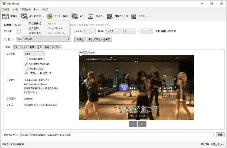The height and width of the screenshot is (148, 227).
Task: Toggle the iPod 5Gに対応 checkbox
Action: [26, 68]
